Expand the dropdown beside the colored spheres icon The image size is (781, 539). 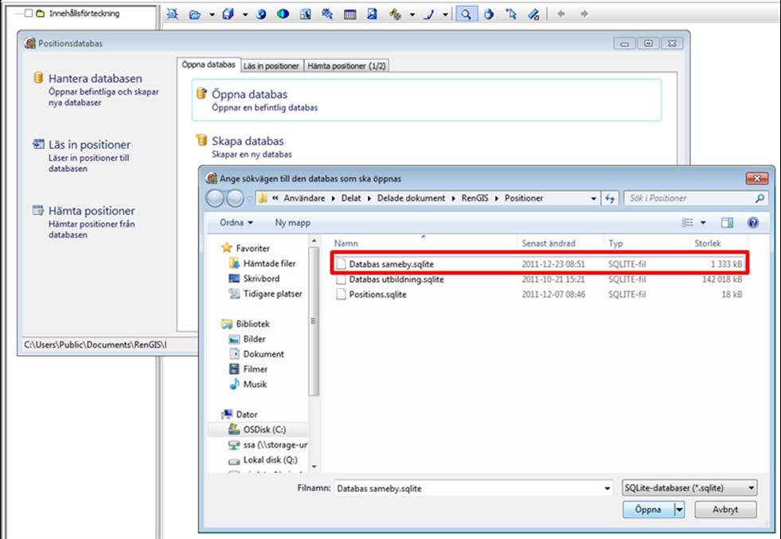[x=412, y=14]
